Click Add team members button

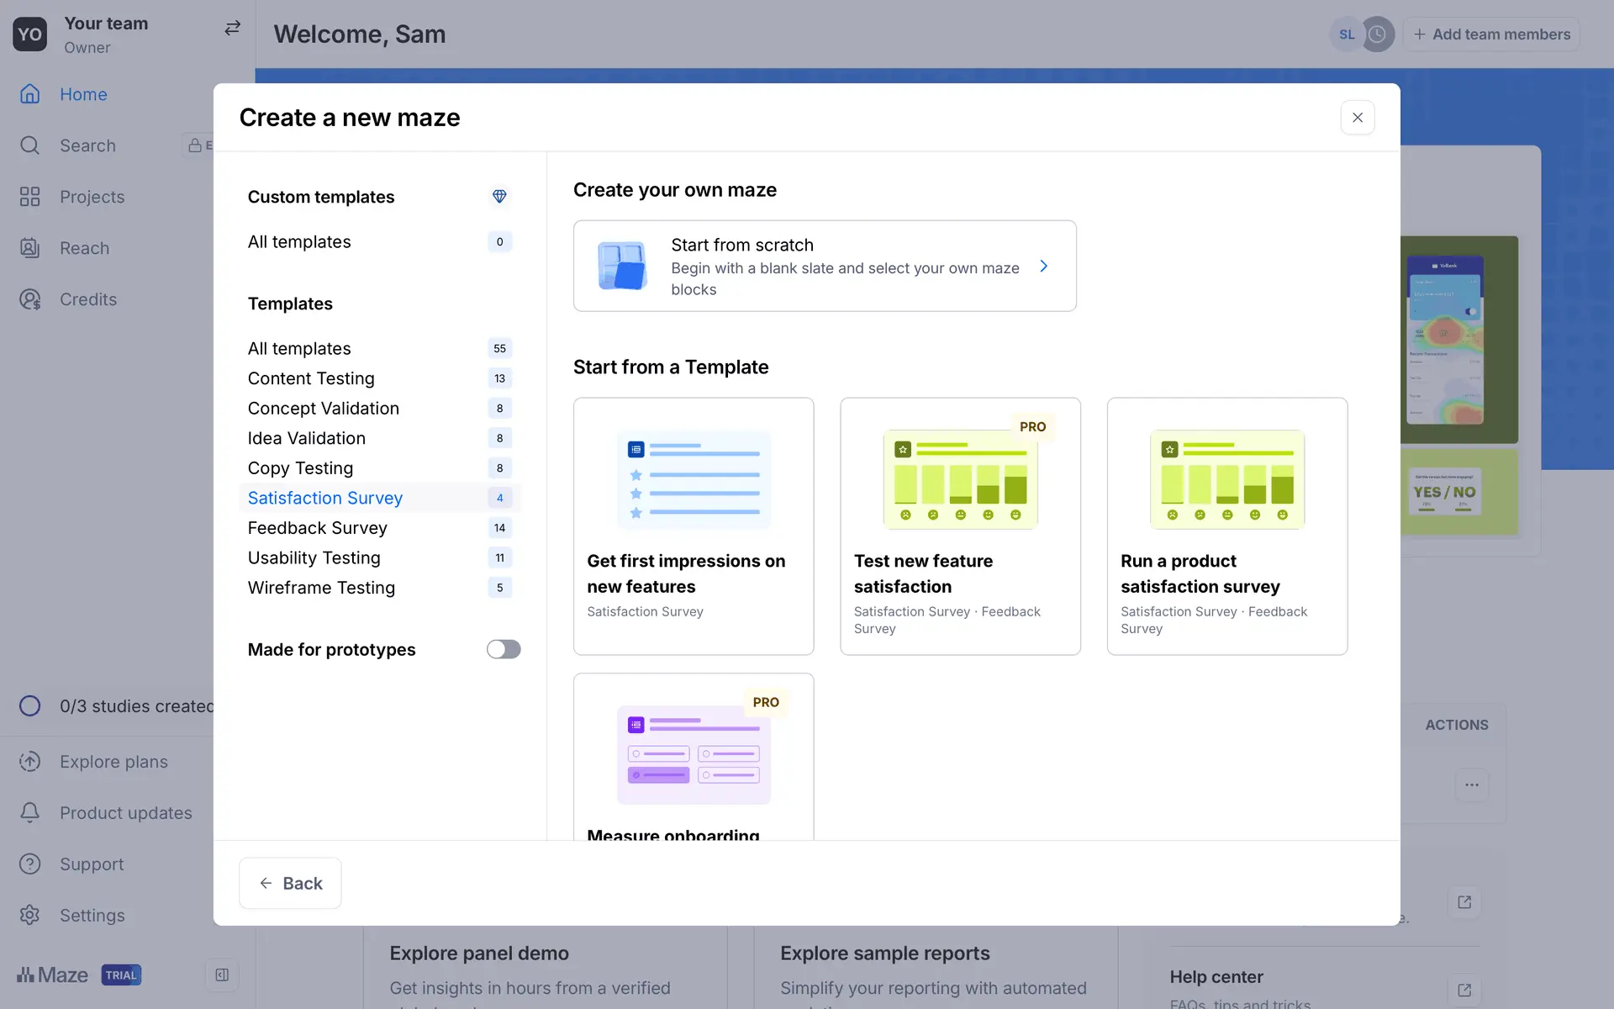click(1491, 34)
